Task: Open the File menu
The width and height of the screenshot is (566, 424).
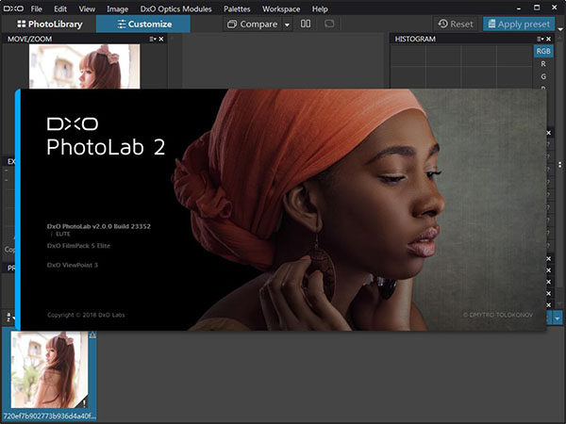Action: tap(36, 9)
